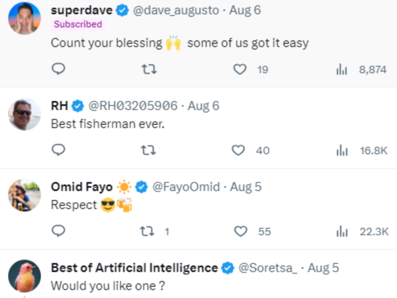Retweet superdave's blessing tweet

pyautogui.click(x=149, y=69)
